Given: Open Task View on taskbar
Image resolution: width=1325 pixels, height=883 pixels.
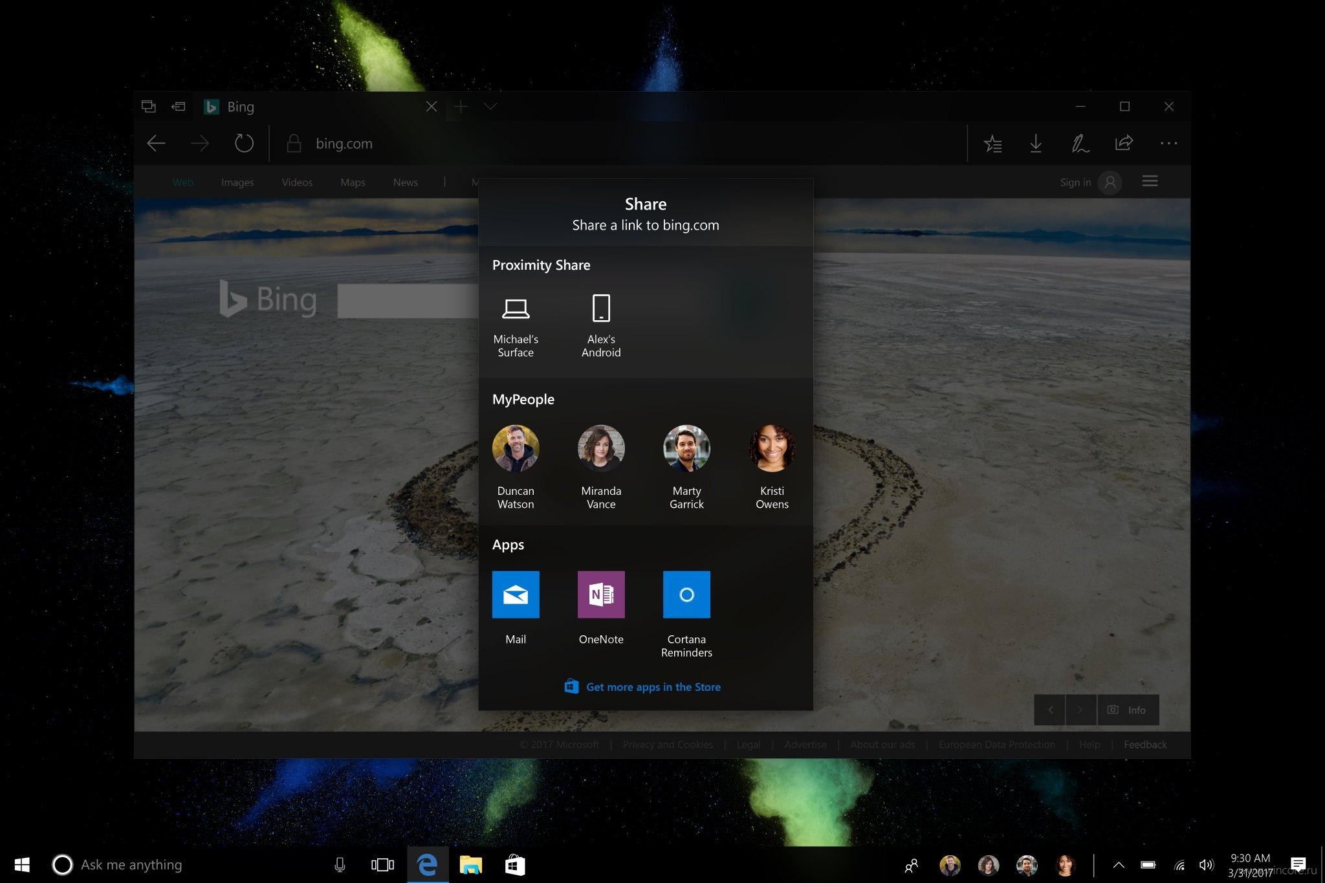Looking at the screenshot, I should [x=382, y=865].
